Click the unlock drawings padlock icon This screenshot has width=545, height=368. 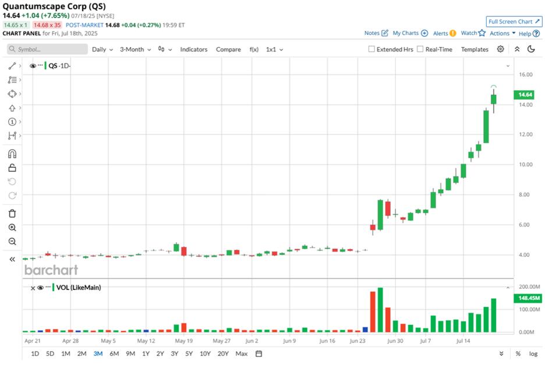point(12,168)
